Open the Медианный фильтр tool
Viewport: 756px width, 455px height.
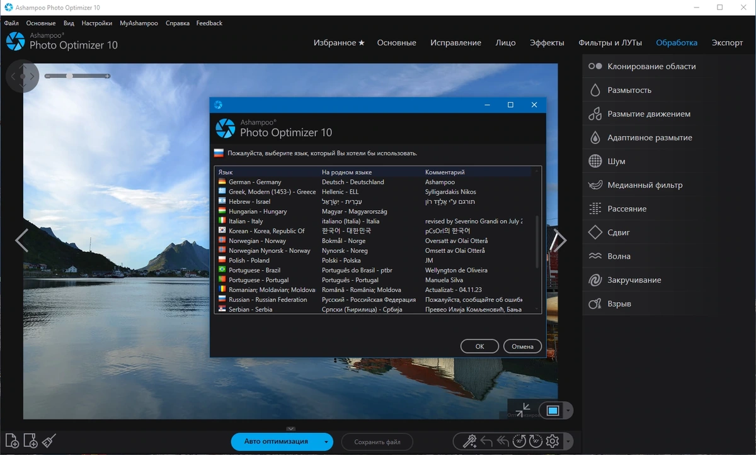[x=643, y=185]
